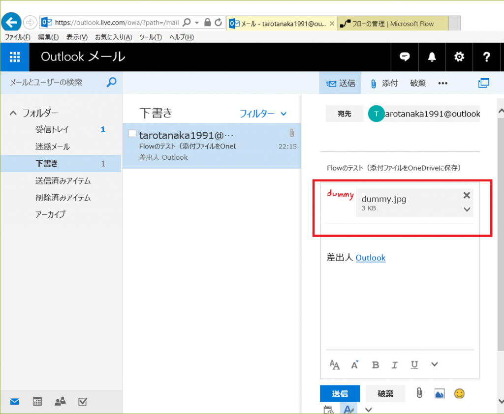Click the 宛先 recipients button
The height and width of the screenshot is (414, 504).
pyautogui.click(x=344, y=114)
